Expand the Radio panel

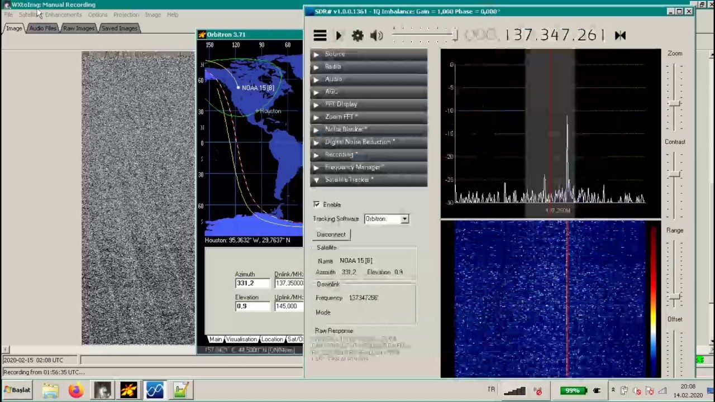pyautogui.click(x=369, y=66)
